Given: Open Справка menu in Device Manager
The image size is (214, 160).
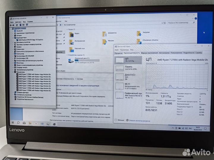Looking at the screenshot, I should pos(30,22).
